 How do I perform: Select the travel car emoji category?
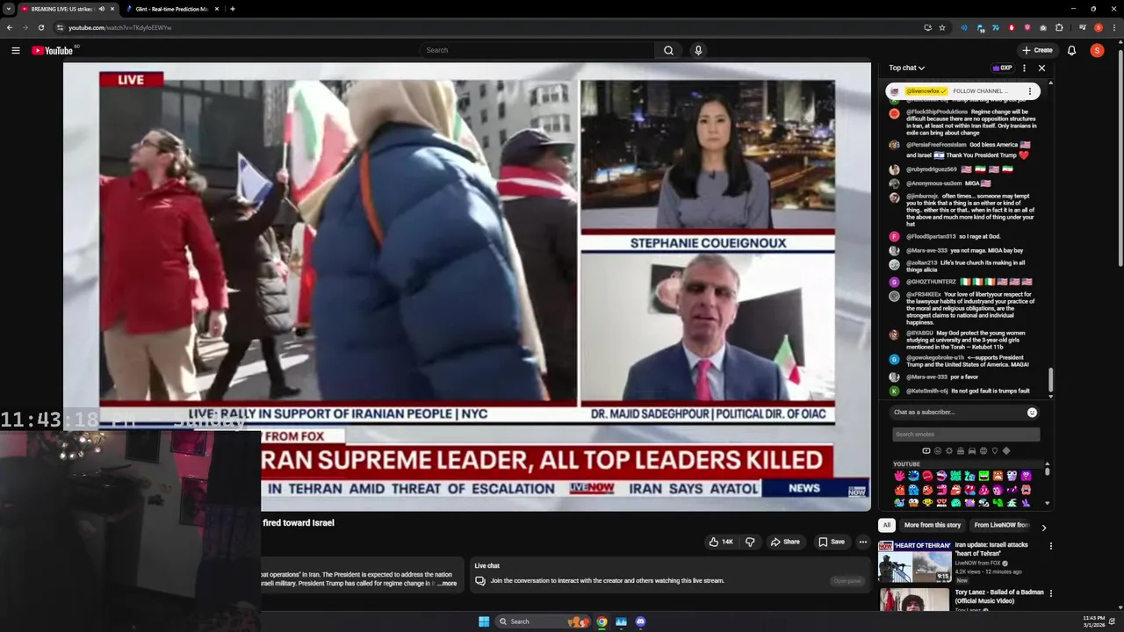point(971,451)
